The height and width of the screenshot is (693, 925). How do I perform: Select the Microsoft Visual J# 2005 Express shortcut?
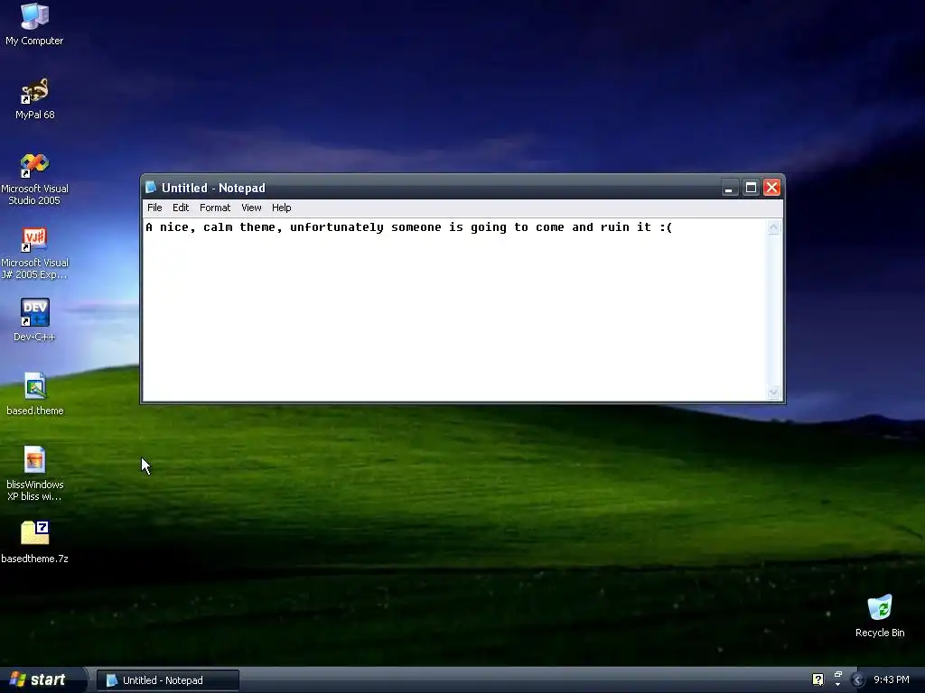34,253
